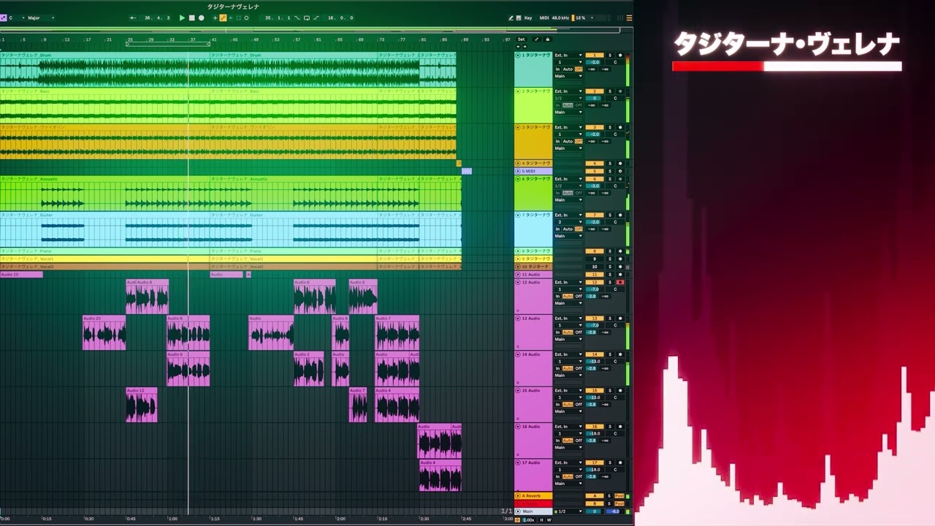The image size is (935, 526).
Task: Toggle track 4 activator button
Action: point(595,164)
